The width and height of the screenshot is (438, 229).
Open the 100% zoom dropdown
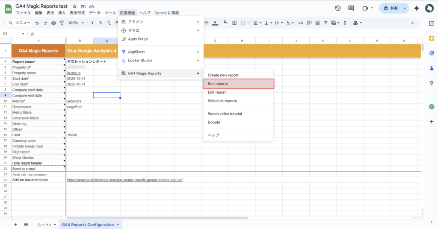(x=76, y=23)
